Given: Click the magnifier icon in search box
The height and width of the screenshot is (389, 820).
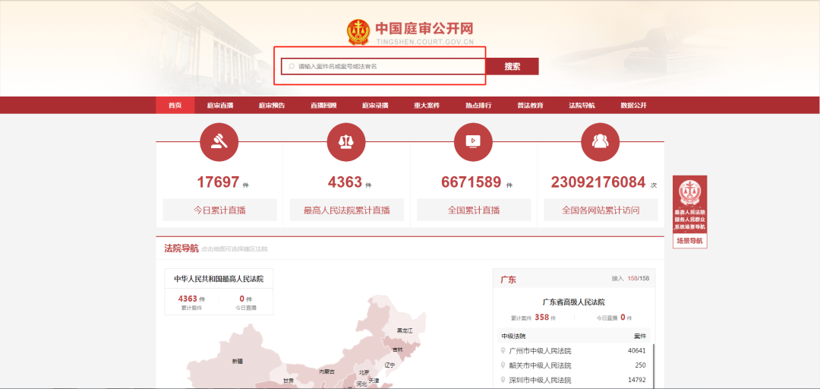Looking at the screenshot, I should pyautogui.click(x=292, y=67).
